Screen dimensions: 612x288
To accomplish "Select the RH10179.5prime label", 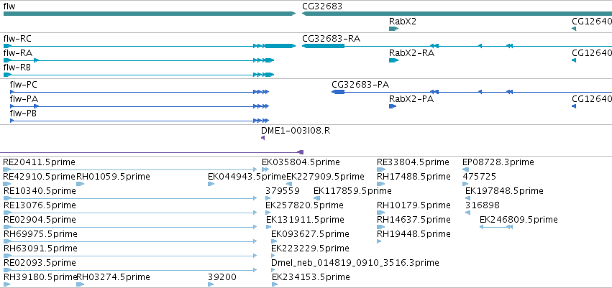I will click(x=414, y=205).
